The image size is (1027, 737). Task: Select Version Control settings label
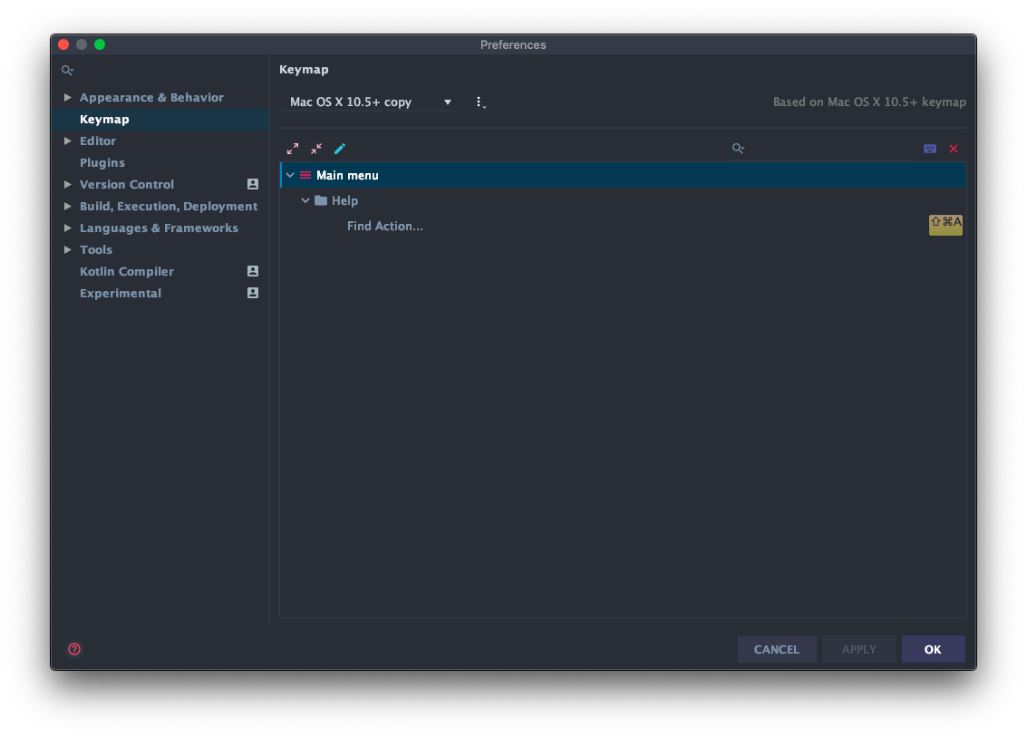(x=127, y=184)
